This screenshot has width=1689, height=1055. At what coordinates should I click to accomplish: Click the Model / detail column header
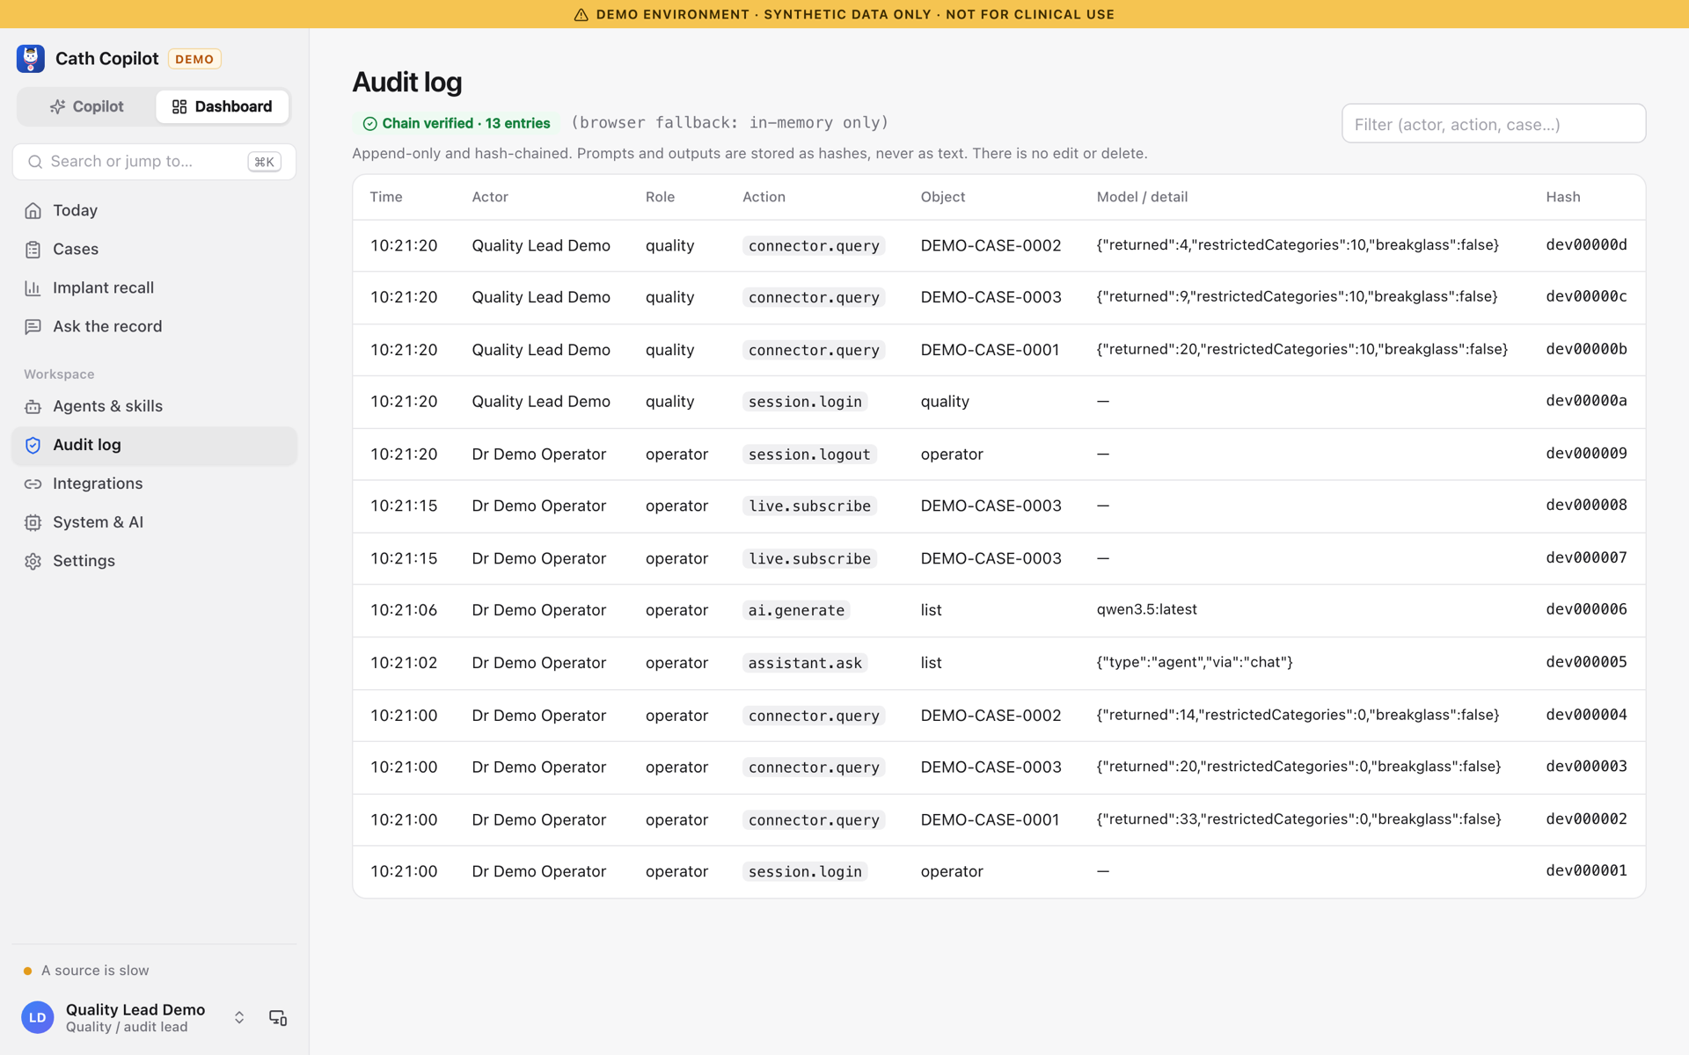tap(1142, 197)
